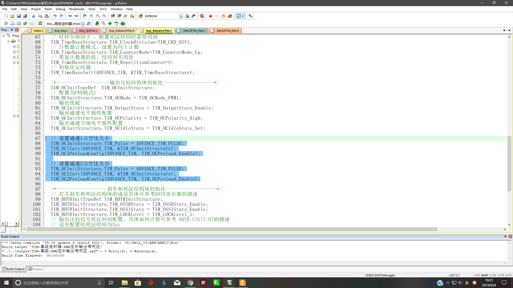Collapse the Project root tree node

4,35
